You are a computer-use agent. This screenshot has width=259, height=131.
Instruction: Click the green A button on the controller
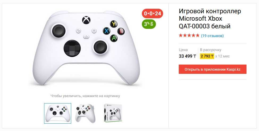click(x=114, y=38)
